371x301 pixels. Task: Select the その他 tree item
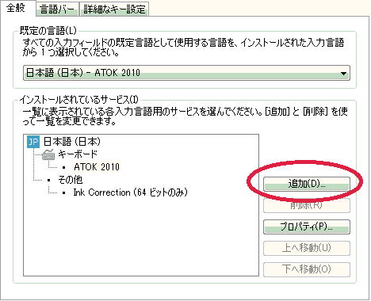click(71, 180)
